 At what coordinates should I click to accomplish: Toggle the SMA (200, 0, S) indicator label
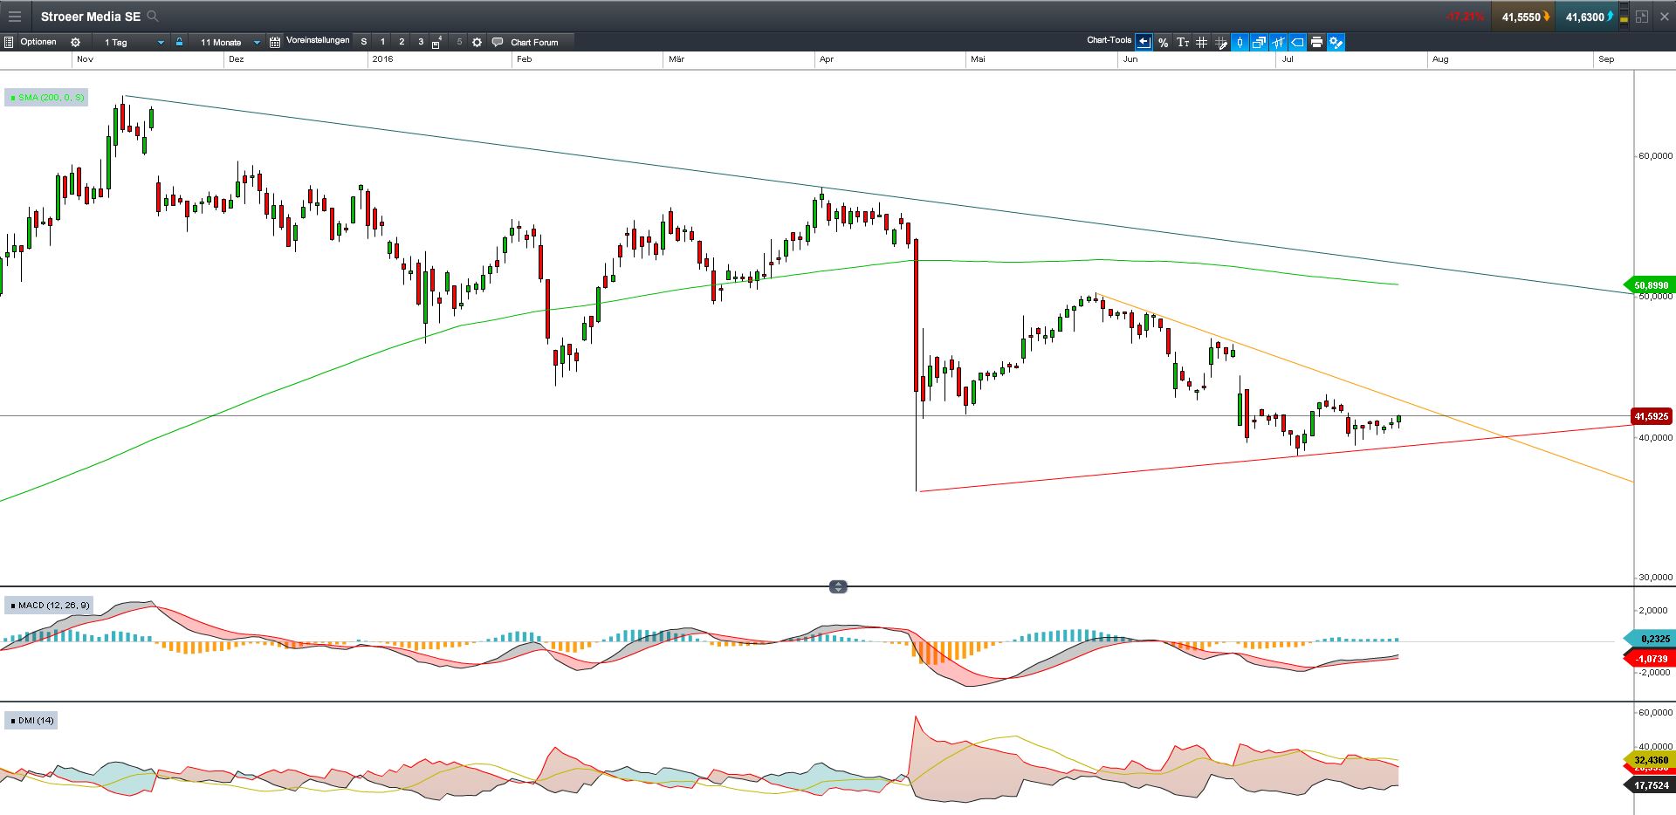tap(45, 98)
